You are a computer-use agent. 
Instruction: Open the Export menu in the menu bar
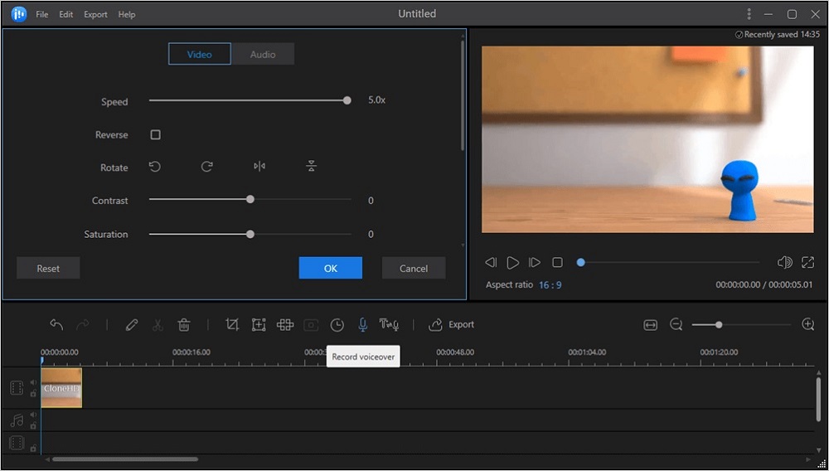(x=95, y=15)
